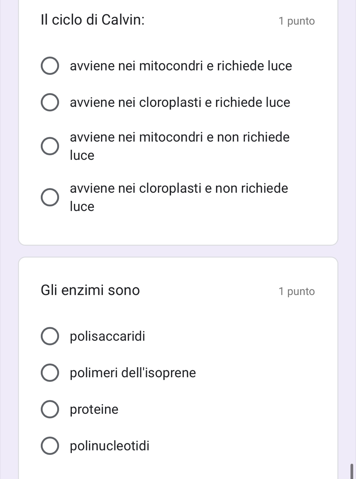356x479 pixels.
Task: Click '1 punto' beside the enzimi question
Action: (x=297, y=291)
